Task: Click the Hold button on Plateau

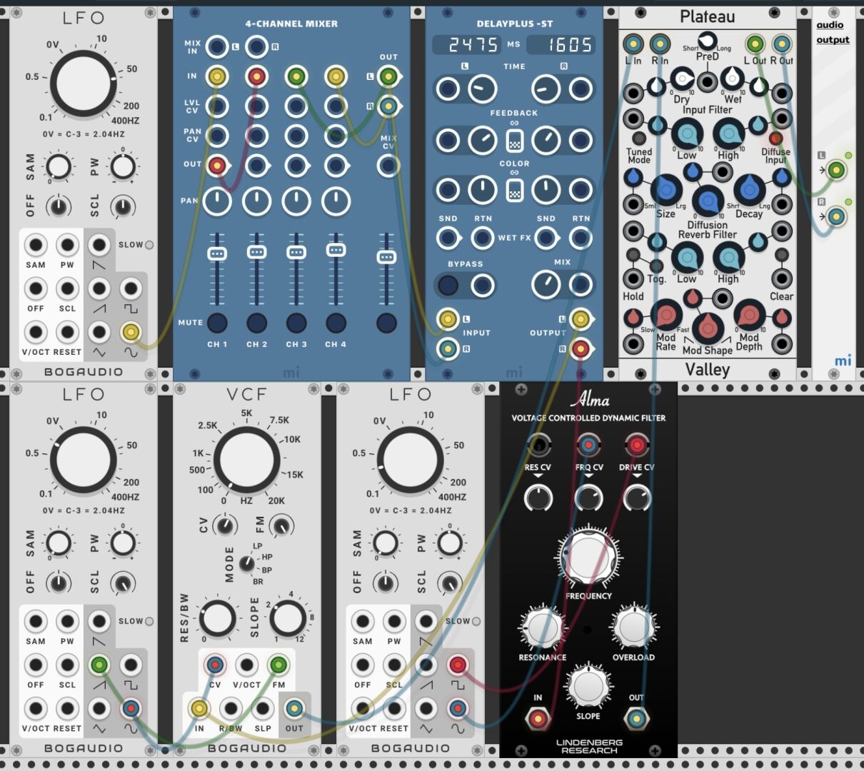Action: point(633,255)
